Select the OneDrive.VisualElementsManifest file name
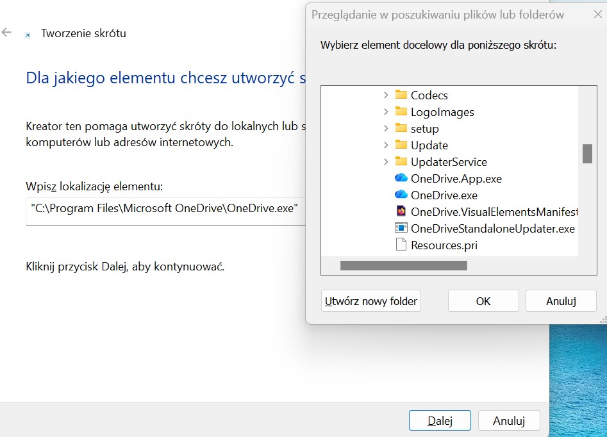Screen dimensions: 607x437 494,211
